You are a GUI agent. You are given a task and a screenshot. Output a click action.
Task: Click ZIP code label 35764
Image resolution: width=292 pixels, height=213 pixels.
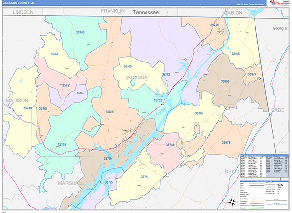click(43, 109)
